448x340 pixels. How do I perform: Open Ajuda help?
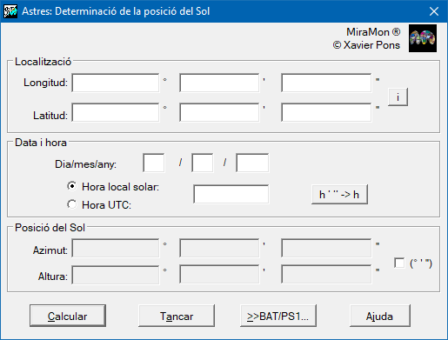(380, 316)
